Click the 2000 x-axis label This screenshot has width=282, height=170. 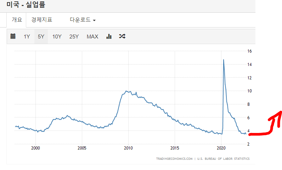click(x=35, y=148)
